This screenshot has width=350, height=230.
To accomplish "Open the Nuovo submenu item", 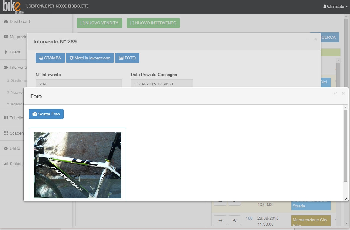I will (15, 93).
